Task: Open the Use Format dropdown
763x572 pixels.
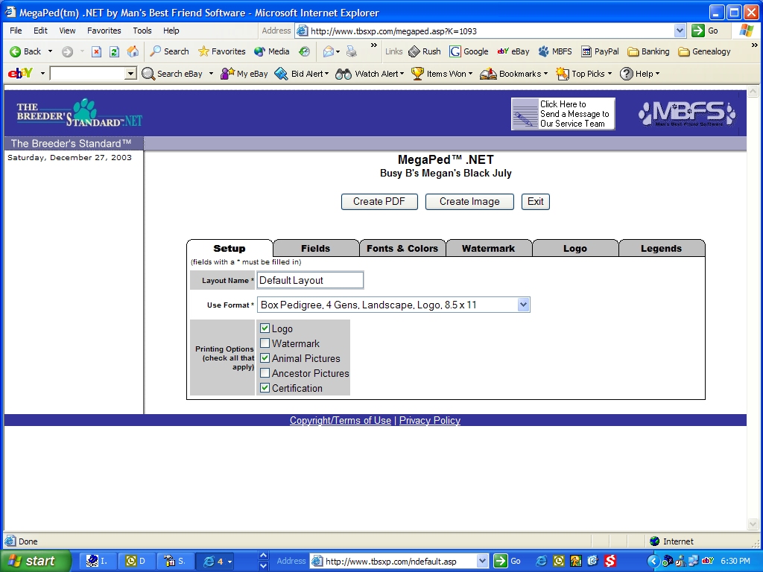Action: pyautogui.click(x=523, y=305)
